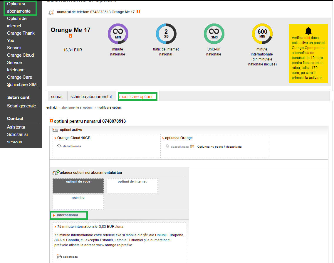
Task: Click the 2 GB internet traffic gauge
Action: tap(166, 34)
